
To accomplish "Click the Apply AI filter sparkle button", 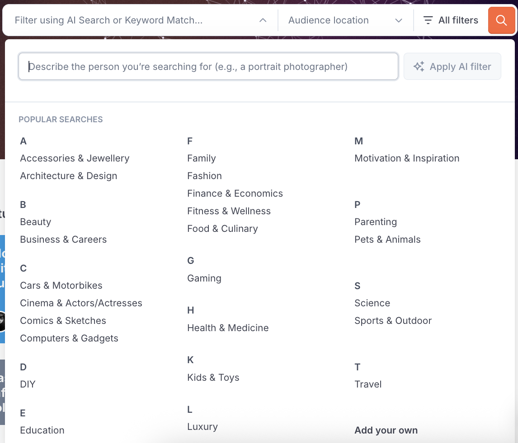I will point(452,67).
